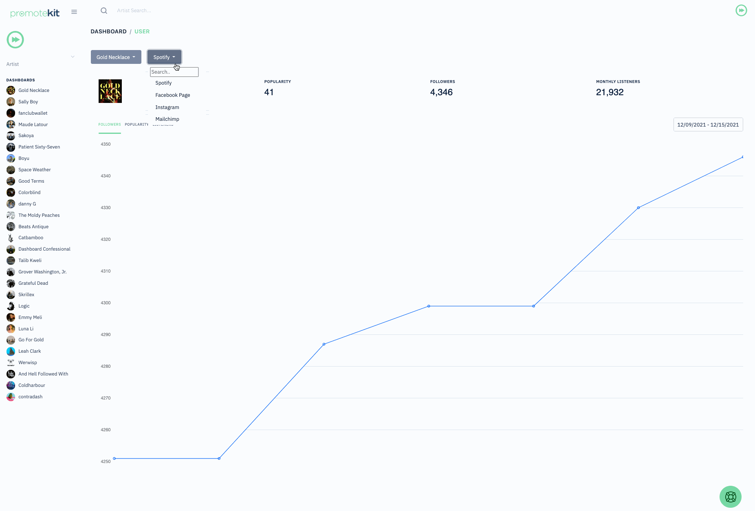The image size is (755, 511).
Task: Click Logic avatar icon
Action: (11, 306)
